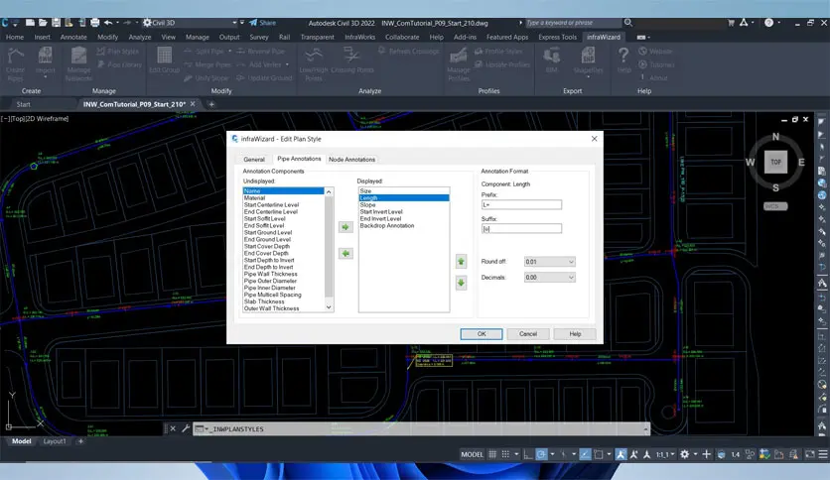This screenshot has width=830, height=480.
Task: Click Plan Styles in the Manage panel
Action: (x=118, y=52)
